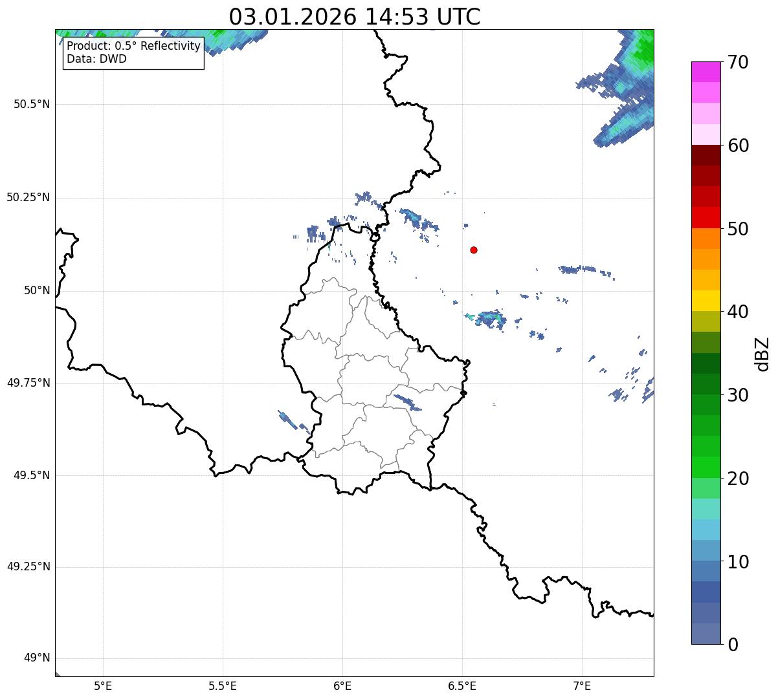The image size is (778, 699).
Task: Click the 50.25°N latitude label
Action: coord(28,197)
